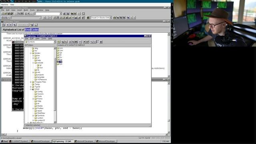Click the Search binoculars icon beside Books Online dropdown

click(114, 18)
